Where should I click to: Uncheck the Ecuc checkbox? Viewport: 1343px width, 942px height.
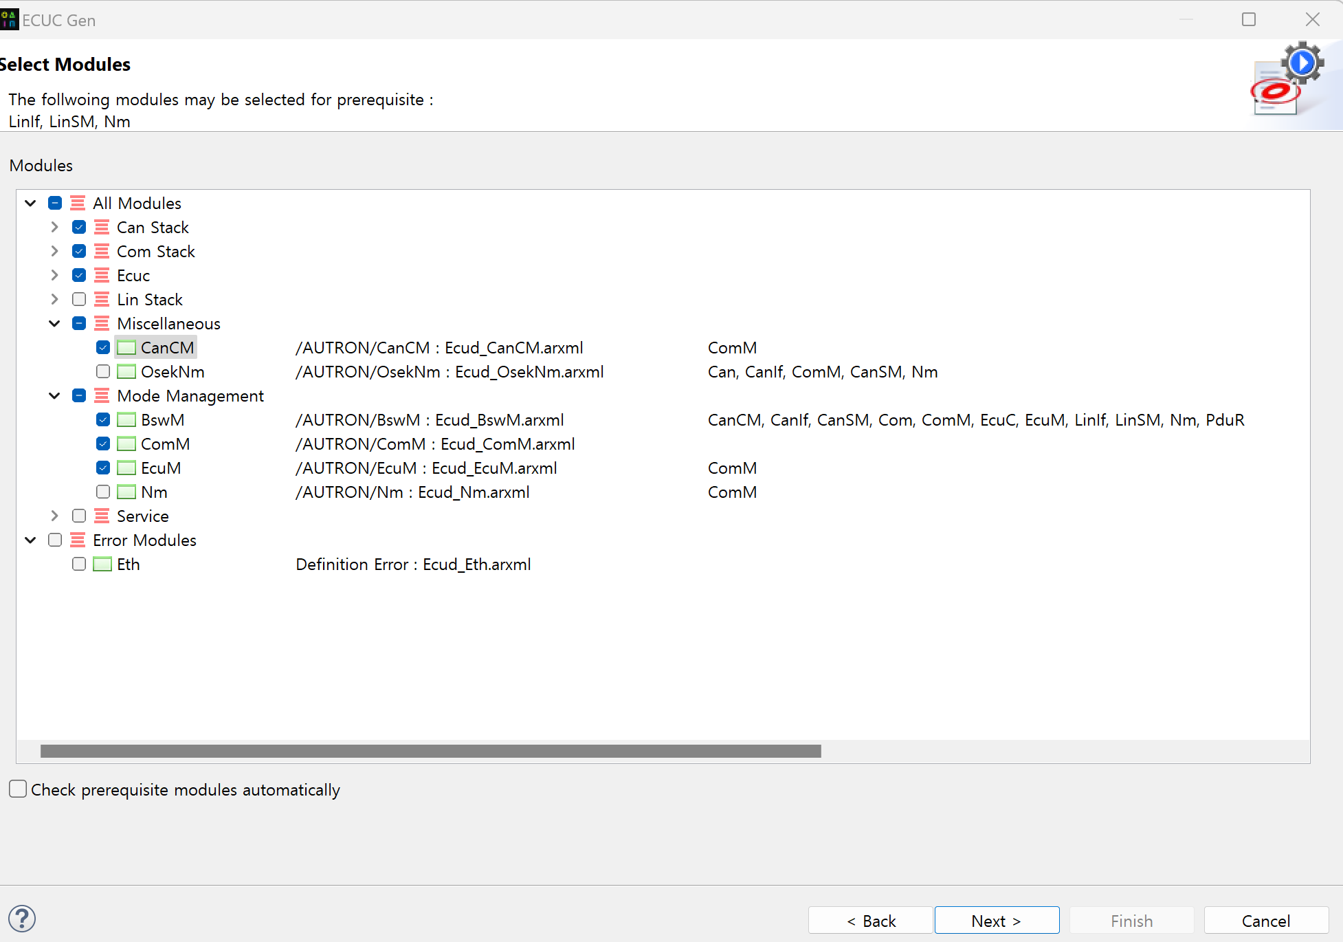click(79, 275)
